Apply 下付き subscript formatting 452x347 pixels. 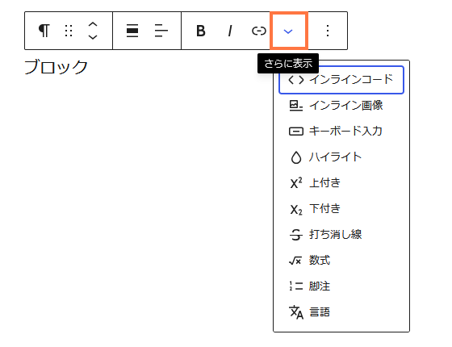[x=341, y=209]
